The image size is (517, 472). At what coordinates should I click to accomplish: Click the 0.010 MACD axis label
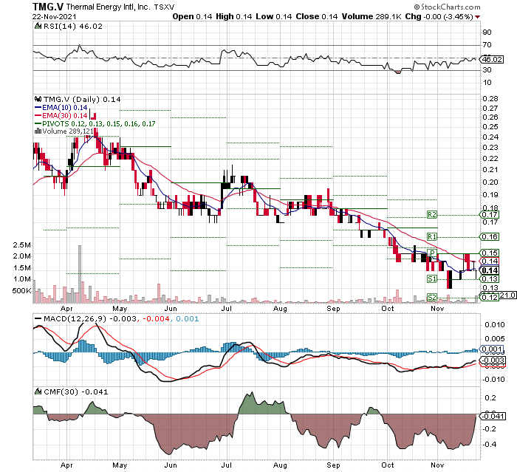click(495, 325)
